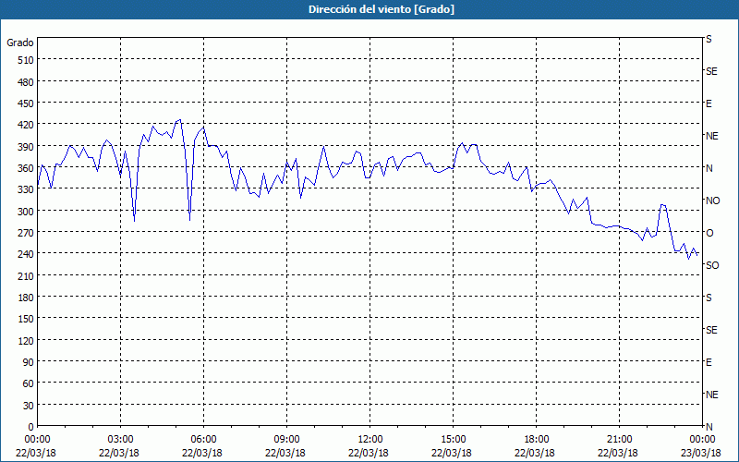739x462 pixels.
Task: Click the '12:00' time axis label
Action: (370, 440)
